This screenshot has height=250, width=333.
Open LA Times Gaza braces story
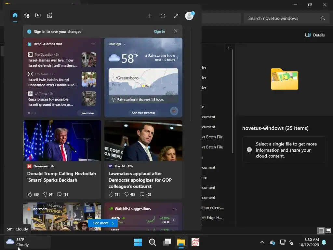(62, 99)
